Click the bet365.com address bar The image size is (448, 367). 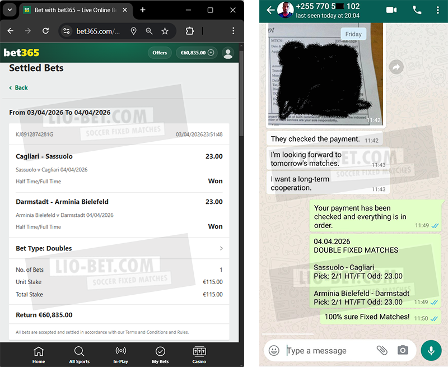(x=98, y=31)
